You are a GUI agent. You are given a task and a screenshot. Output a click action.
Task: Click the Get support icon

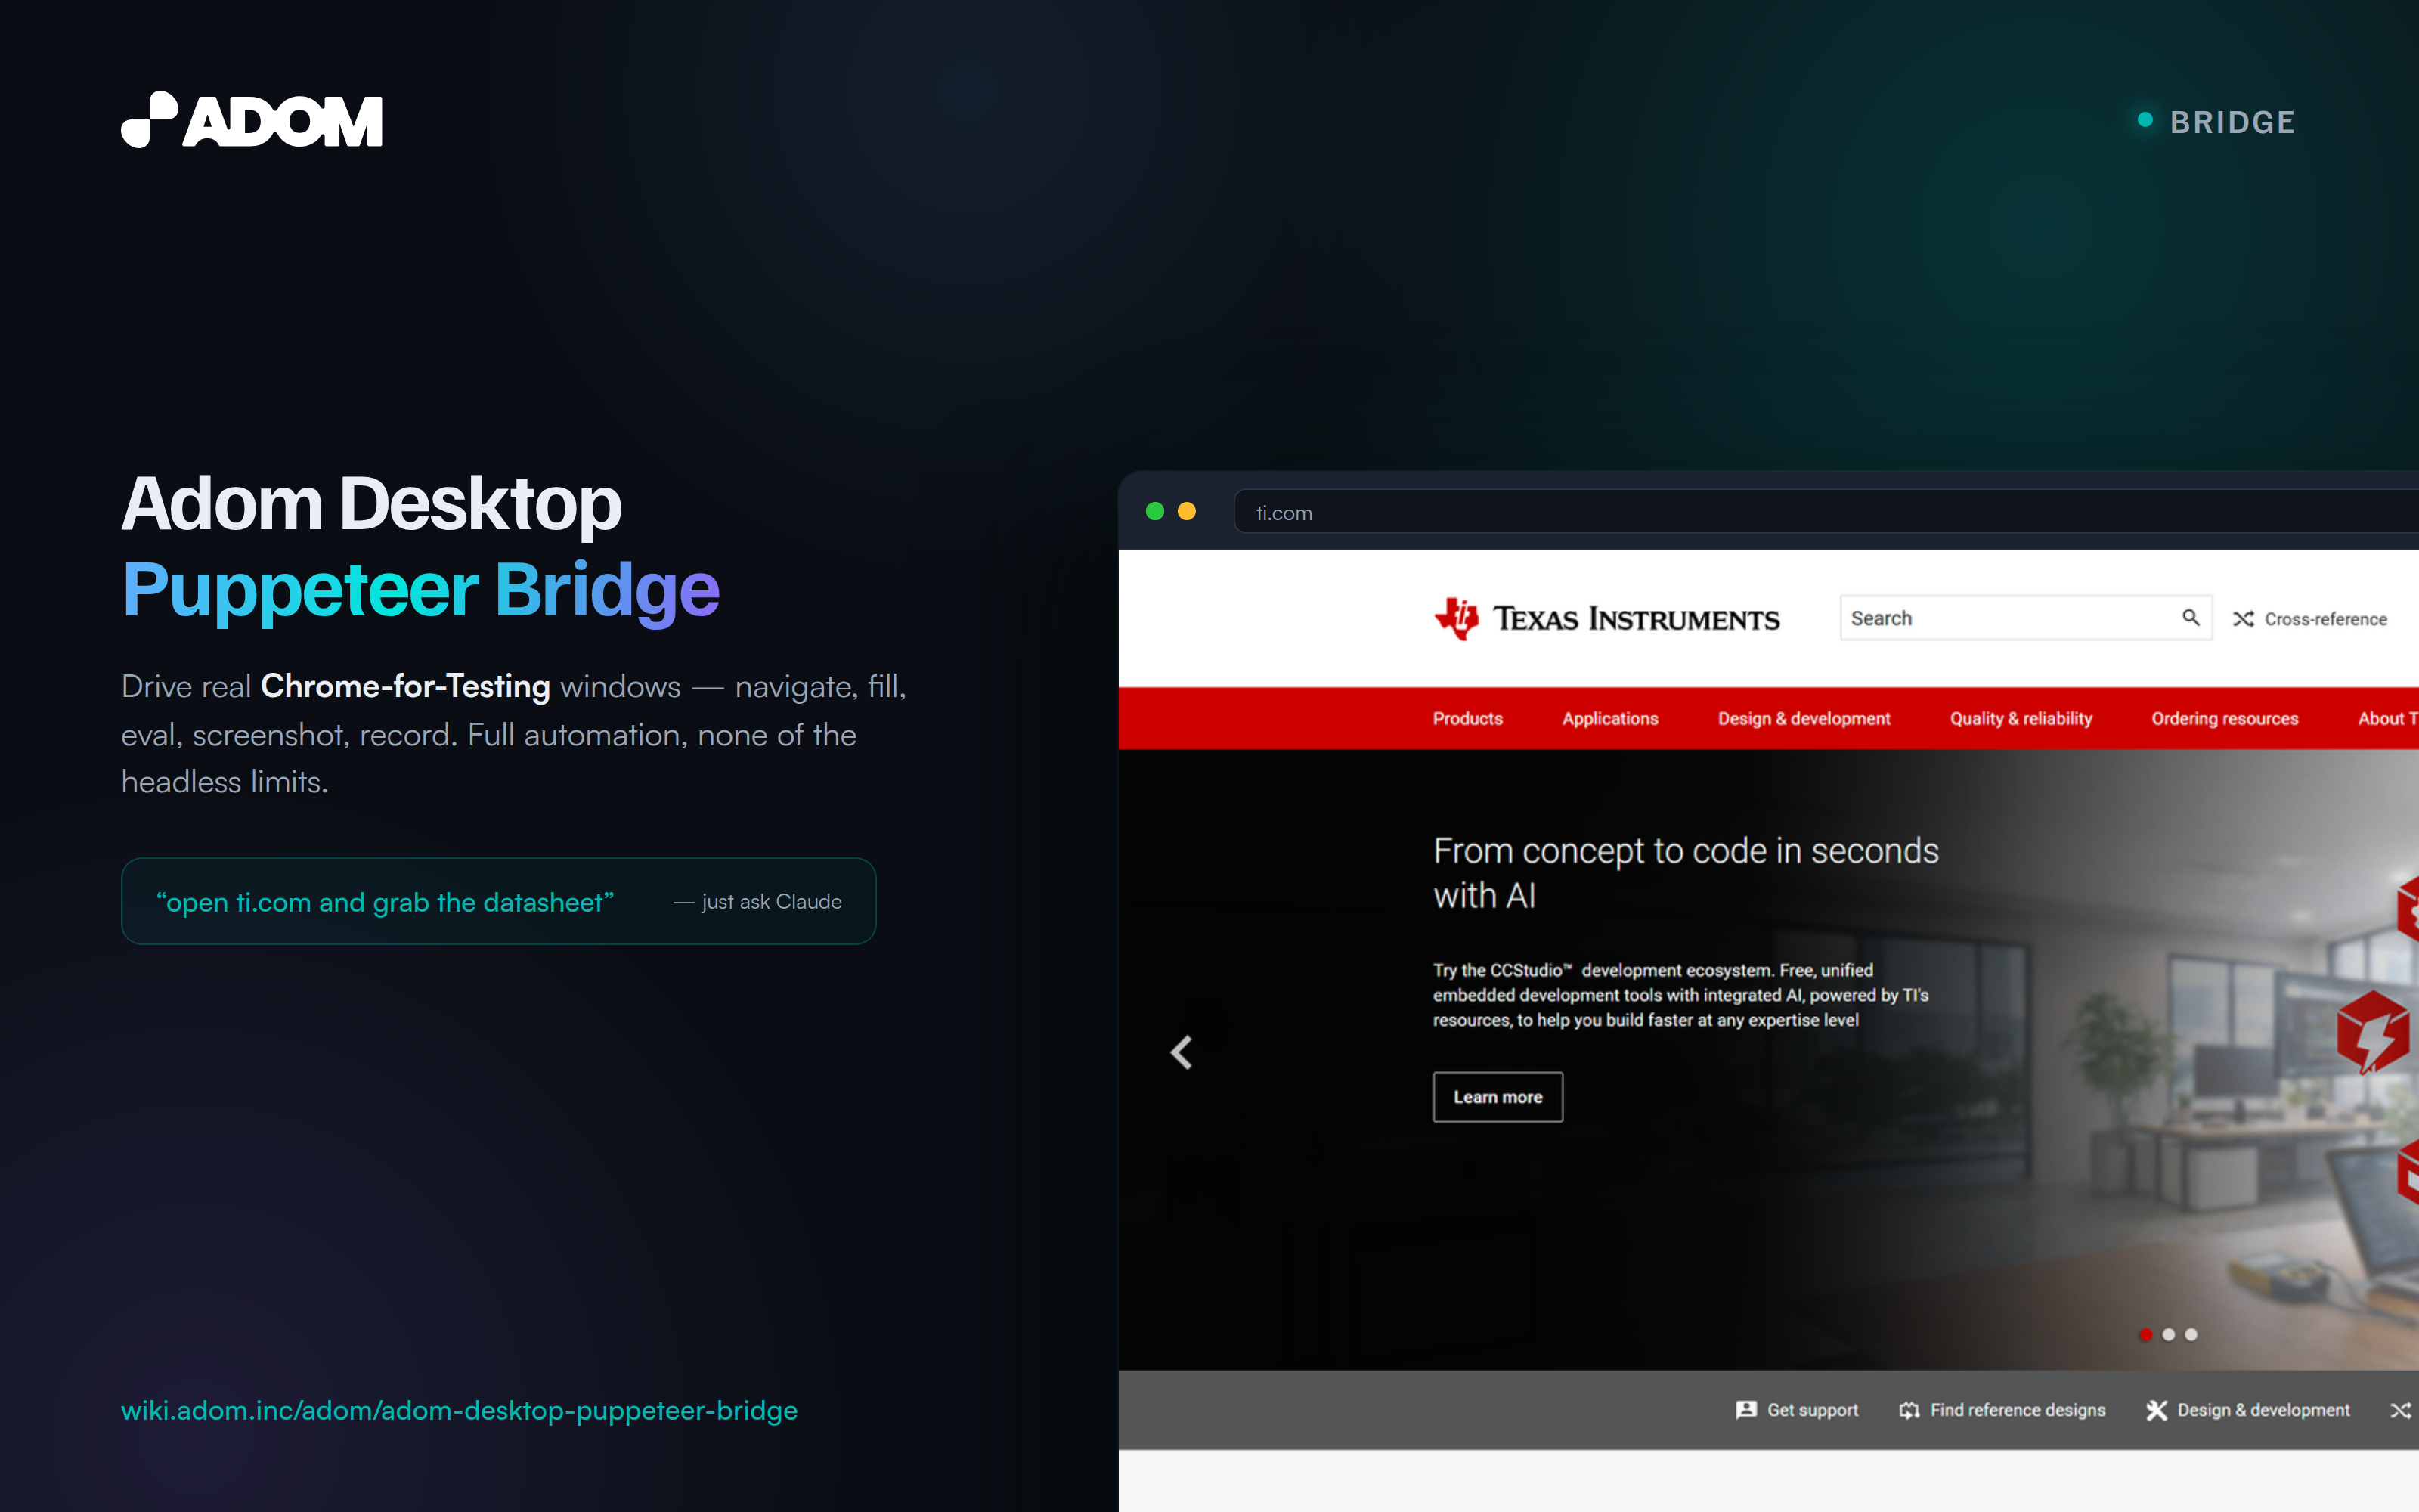[x=1745, y=1410]
